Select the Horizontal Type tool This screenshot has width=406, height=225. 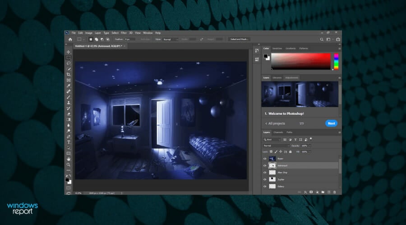(x=69, y=142)
